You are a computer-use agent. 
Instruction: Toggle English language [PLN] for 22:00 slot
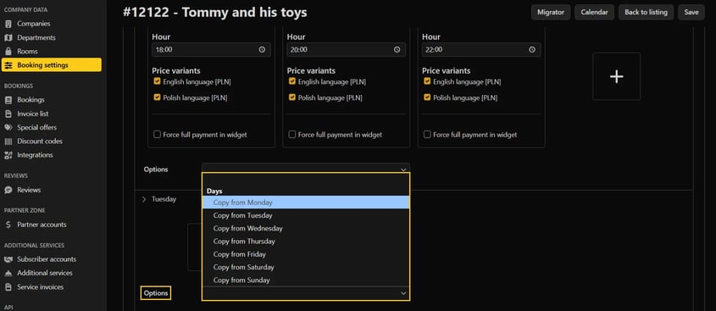click(427, 81)
